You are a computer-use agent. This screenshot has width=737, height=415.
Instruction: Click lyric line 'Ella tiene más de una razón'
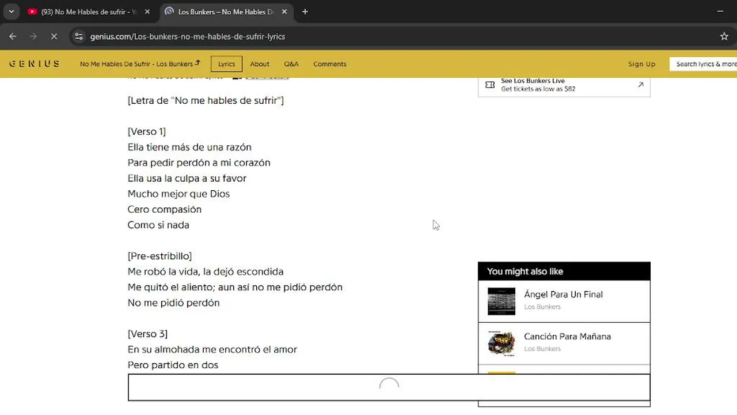click(x=189, y=147)
